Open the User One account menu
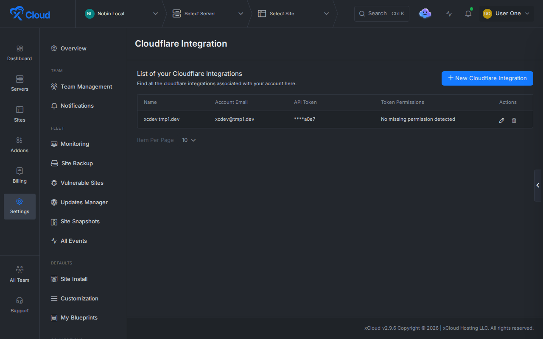The image size is (543, 339). [x=507, y=14]
